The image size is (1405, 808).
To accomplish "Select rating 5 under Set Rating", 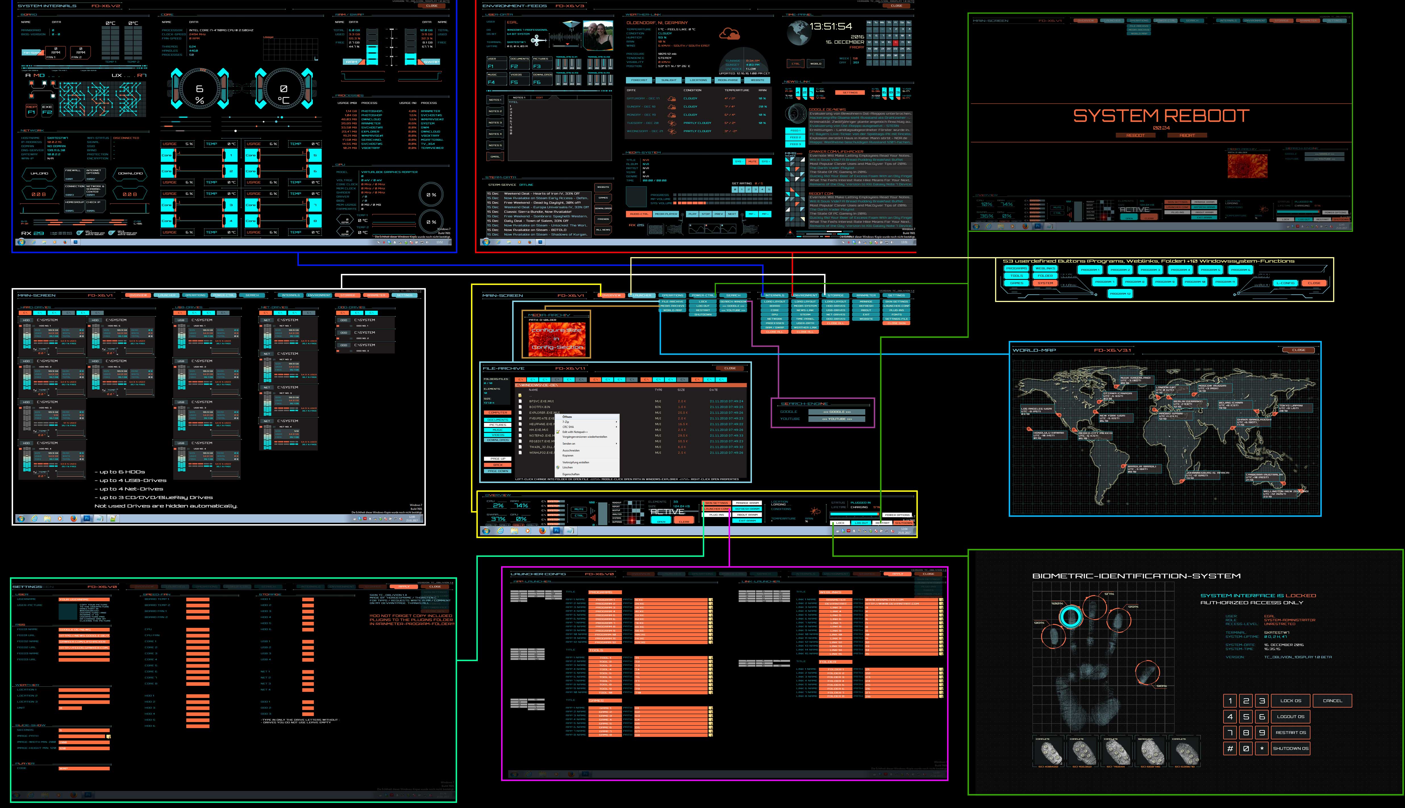I will tap(769, 190).
